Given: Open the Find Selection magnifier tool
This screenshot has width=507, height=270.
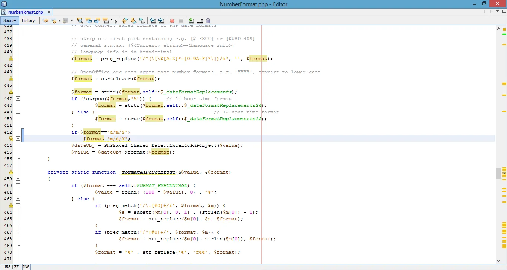Looking at the screenshot, I should (80, 21).
